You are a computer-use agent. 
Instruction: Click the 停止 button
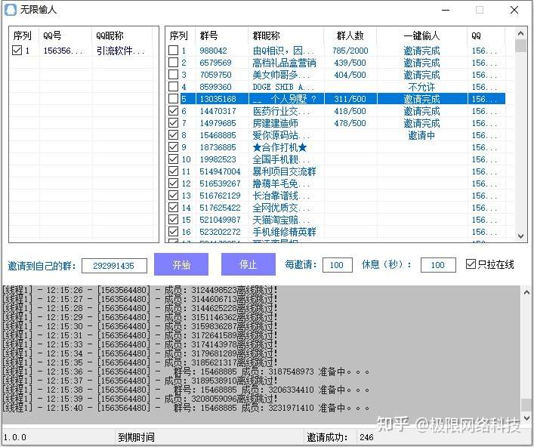(248, 264)
